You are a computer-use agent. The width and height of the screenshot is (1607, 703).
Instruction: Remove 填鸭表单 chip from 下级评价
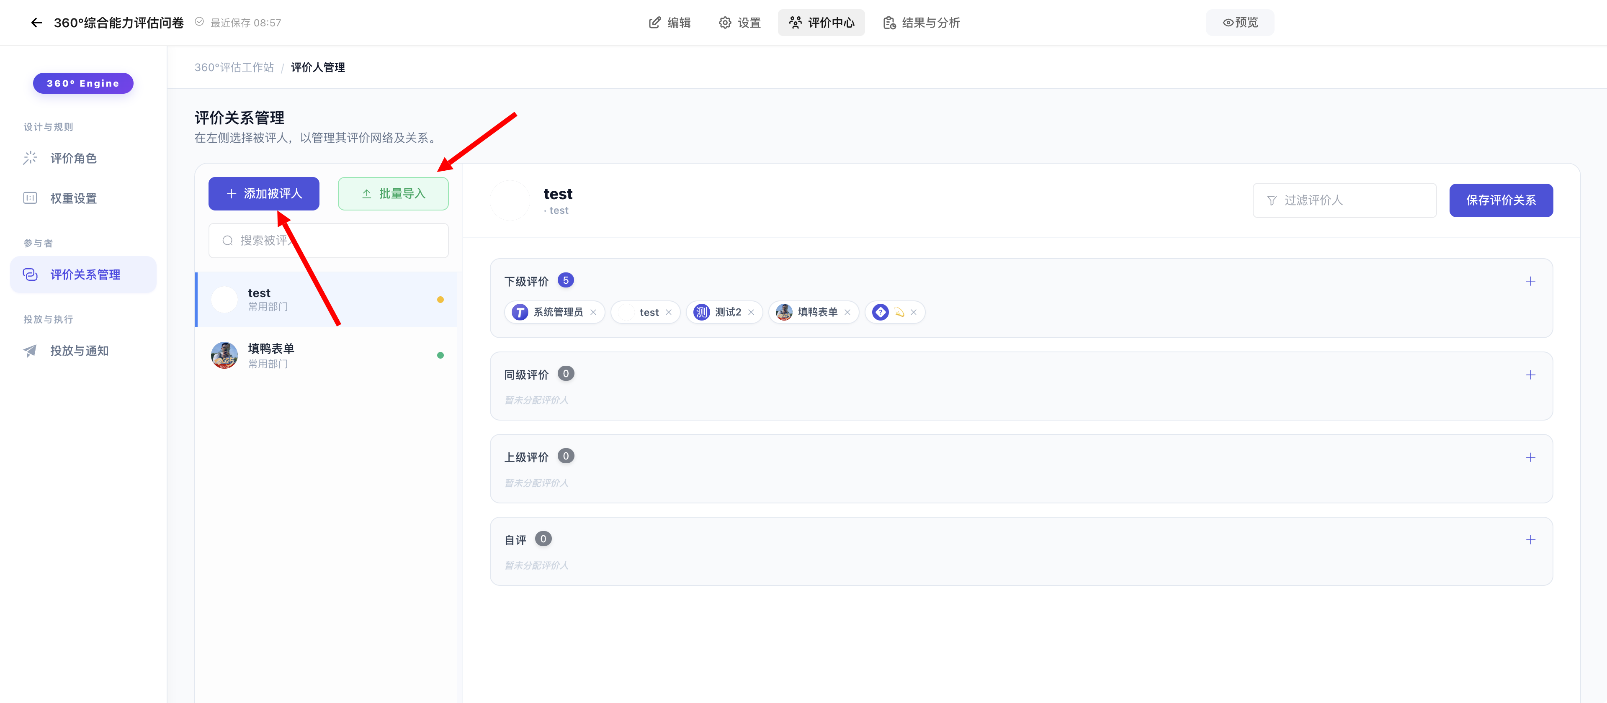(847, 312)
